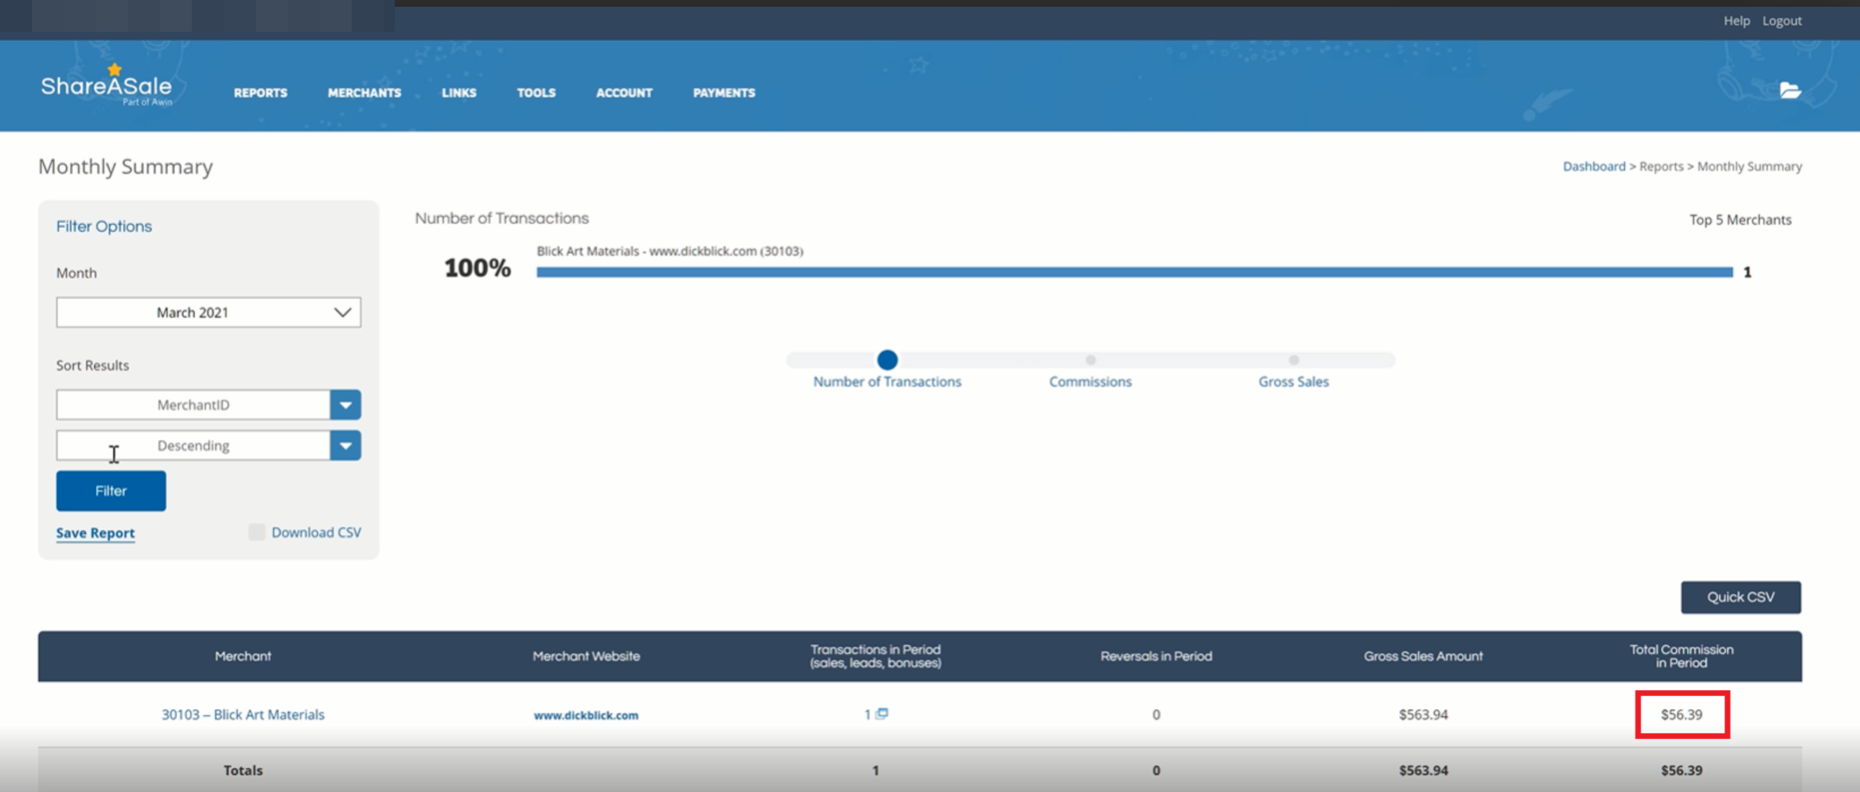Click the Top 5 Merchants label
1860x792 pixels.
pyautogui.click(x=1740, y=220)
